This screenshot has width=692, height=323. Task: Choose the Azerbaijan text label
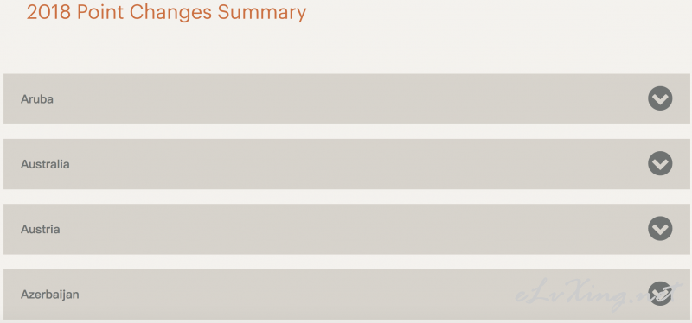pyautogui.click(x=50, y=294)
